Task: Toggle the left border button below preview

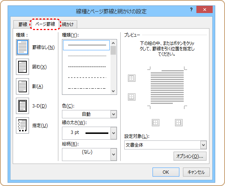Action: click(x=155, y=123)
